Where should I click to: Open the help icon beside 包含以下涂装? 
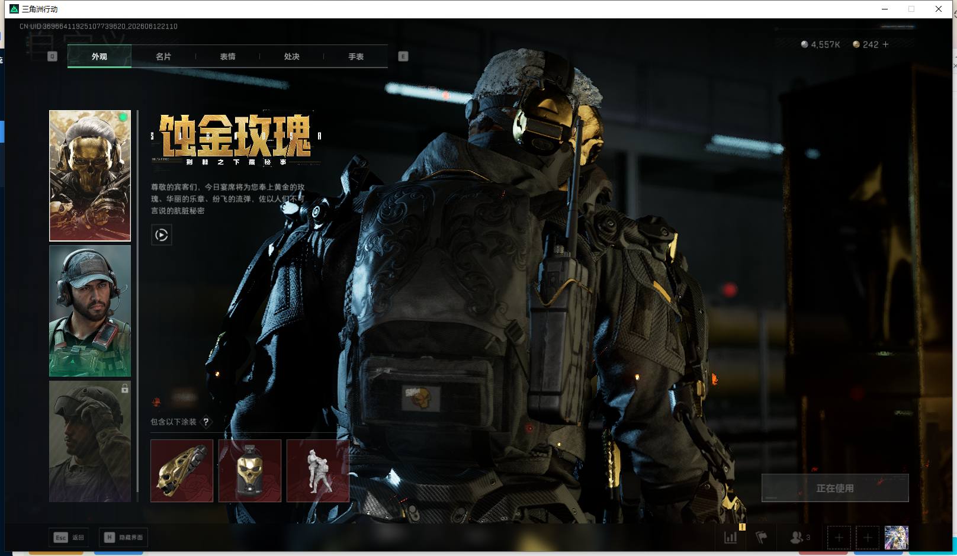205,422
